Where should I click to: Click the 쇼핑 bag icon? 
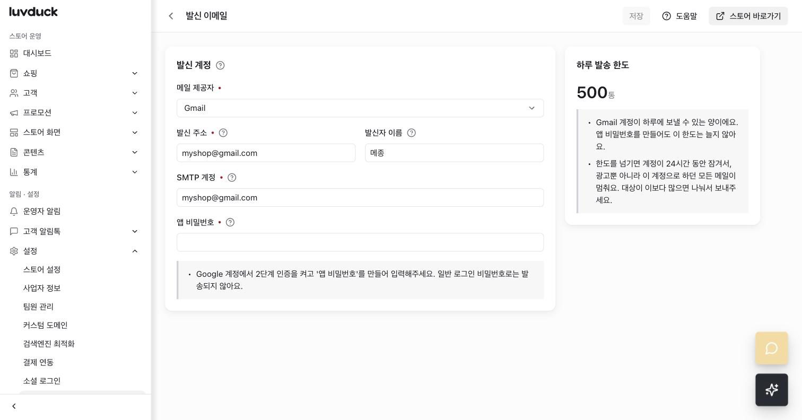tap(14, 73)
